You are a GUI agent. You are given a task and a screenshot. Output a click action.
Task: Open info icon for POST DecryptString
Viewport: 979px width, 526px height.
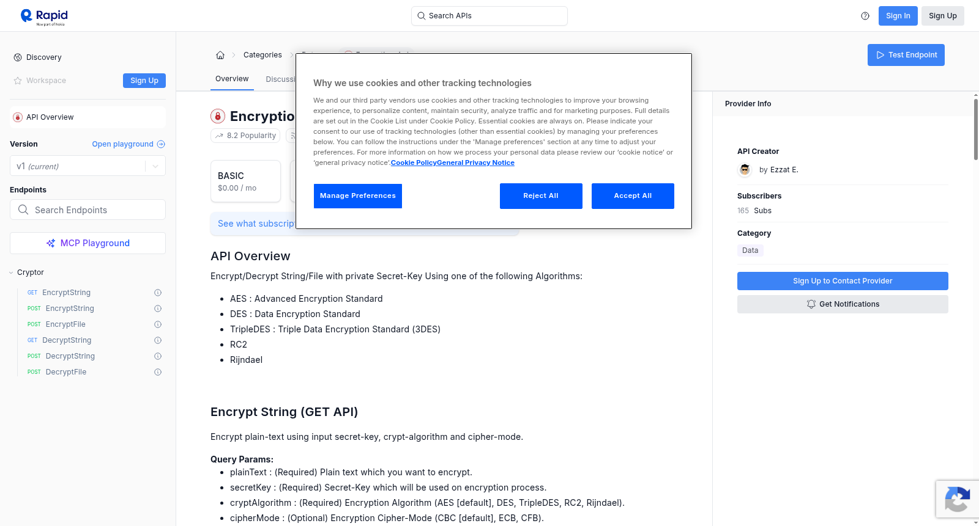pos(158,356)
